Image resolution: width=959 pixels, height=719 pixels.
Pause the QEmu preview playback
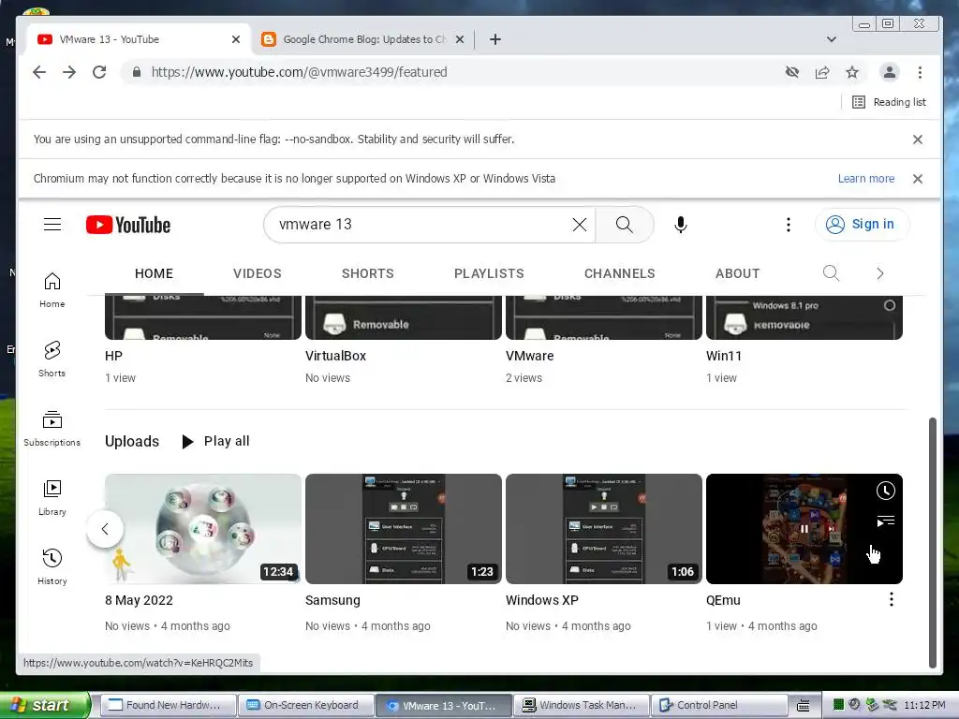[x=804, y=529]
